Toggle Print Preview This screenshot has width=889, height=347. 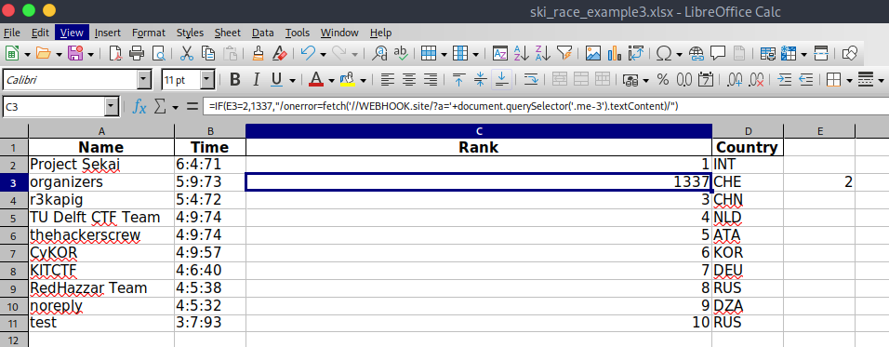tap(158, 54)
